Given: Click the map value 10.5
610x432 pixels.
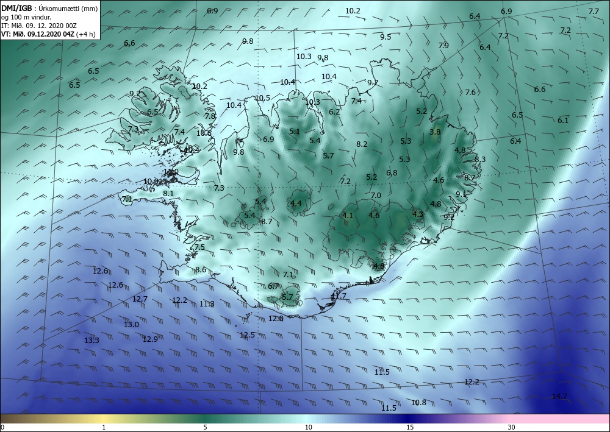Looking at the screenshot, I should tap(262, 97).
